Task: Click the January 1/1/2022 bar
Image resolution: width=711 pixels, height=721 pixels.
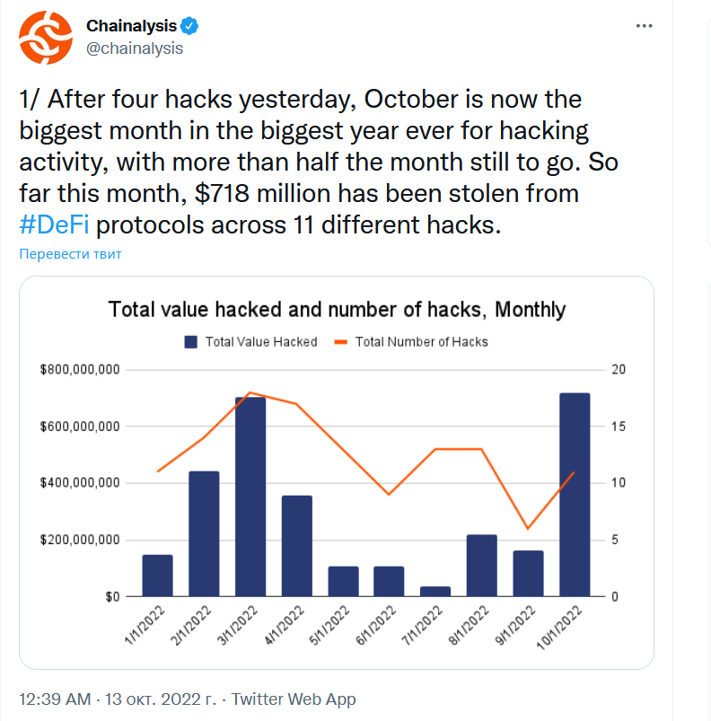Action: tap(157, 576)
